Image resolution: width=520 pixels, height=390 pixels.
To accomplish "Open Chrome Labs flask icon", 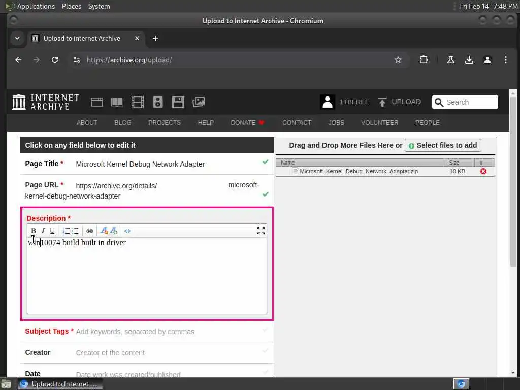I will pyautogui.click(x=451, y=60).
